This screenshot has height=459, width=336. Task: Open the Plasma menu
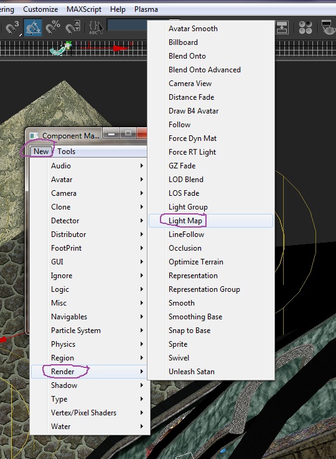coord(146,9)
